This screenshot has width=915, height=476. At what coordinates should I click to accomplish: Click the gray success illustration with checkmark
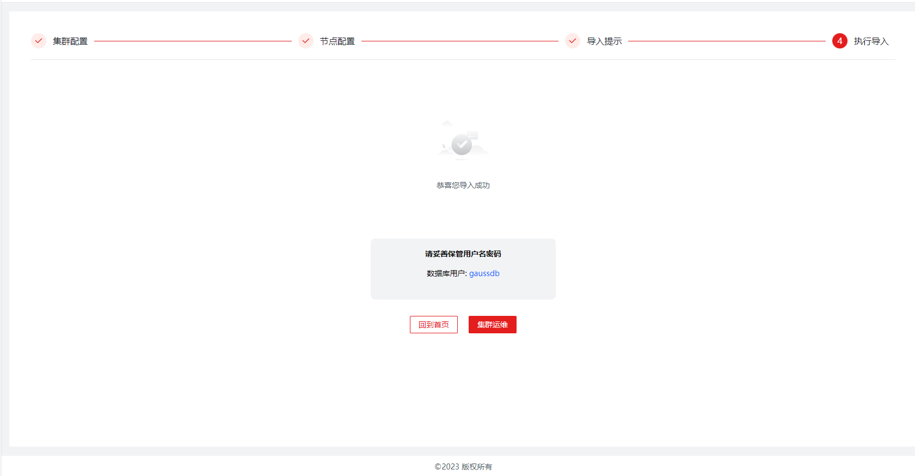pyautogui.click(x=462, y=143)
